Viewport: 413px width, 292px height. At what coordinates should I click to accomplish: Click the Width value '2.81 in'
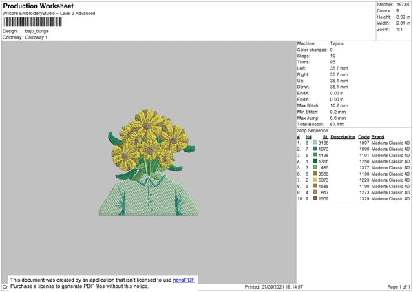click(403, 23)
